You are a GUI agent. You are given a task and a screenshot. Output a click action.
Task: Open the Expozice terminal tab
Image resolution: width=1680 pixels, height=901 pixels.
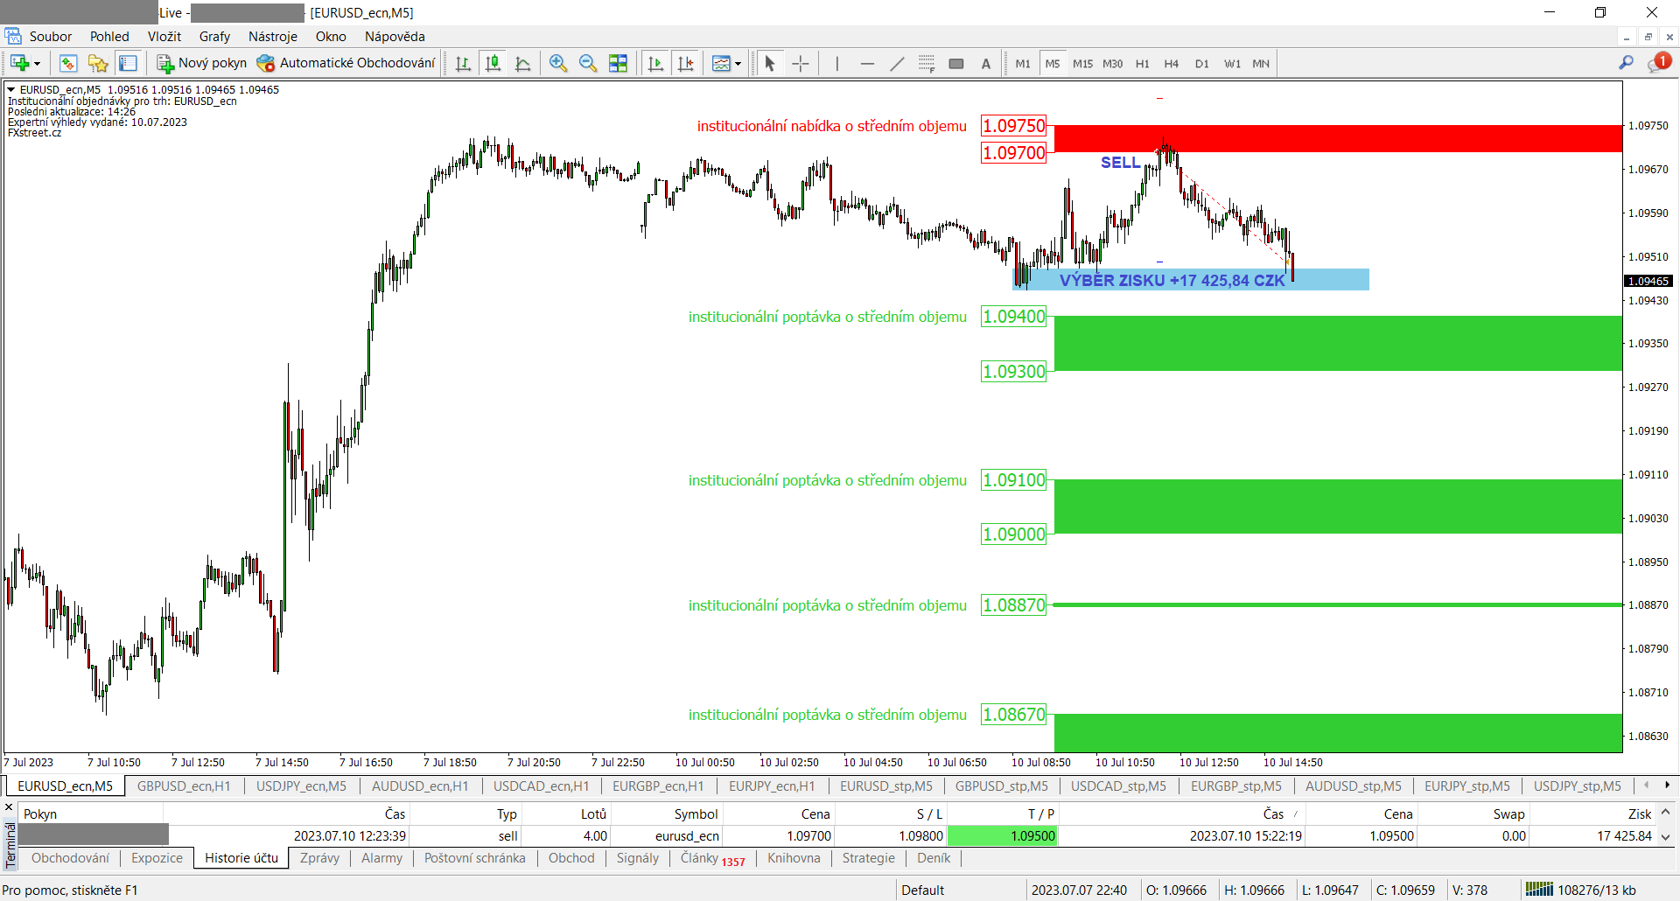pyautogui.click(x=157, y=858)
